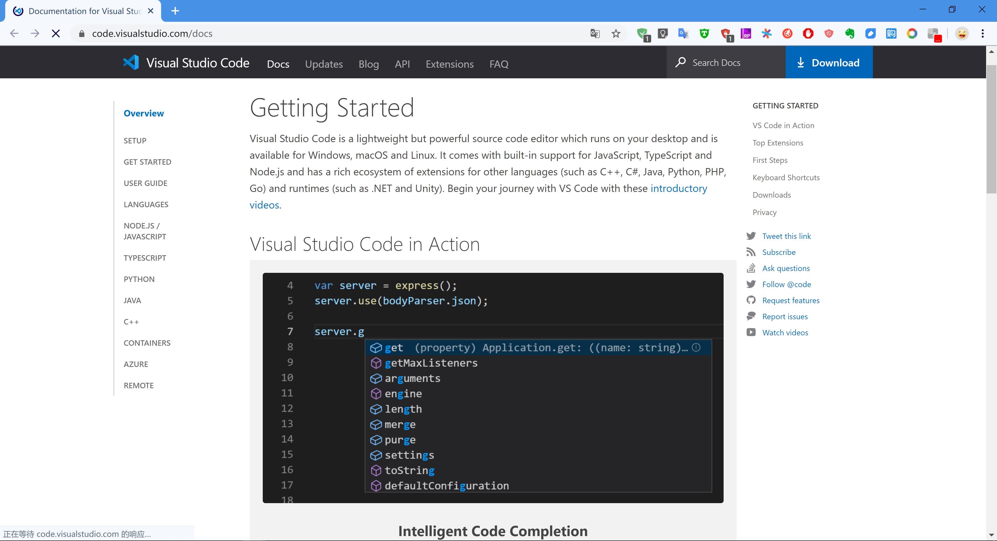This screenshot has width=997, height=541.
Task: Click the Twitter bird beside Tweet this link
Action: (751, 236)
